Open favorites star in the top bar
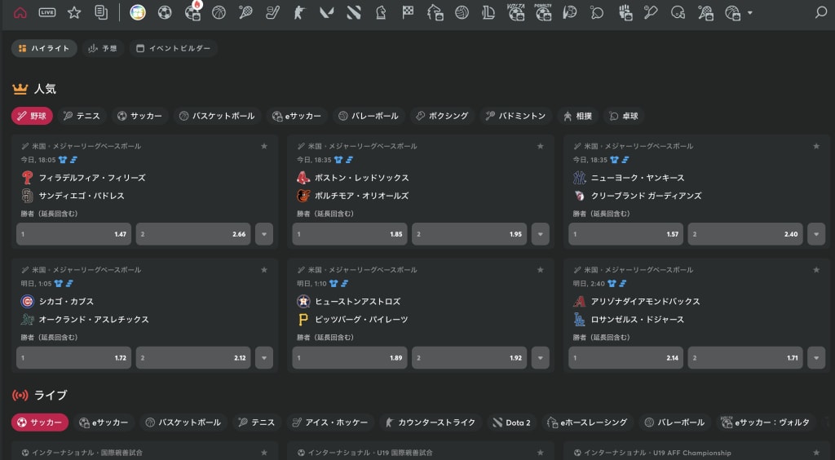Screen dimensions: 835x460 coord(74,12)
